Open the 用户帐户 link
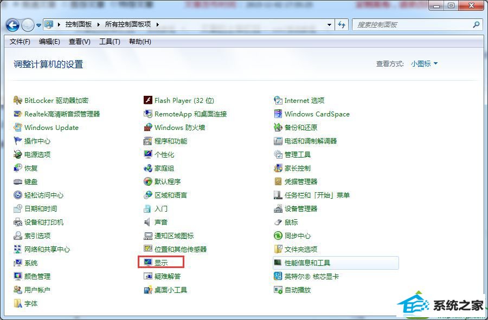Image resolution: width=488 pixels, height=320 pixels. point(37,290)
